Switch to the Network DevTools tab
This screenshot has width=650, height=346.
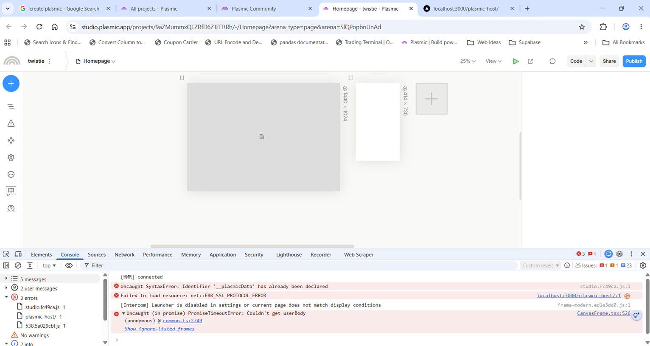124,254
